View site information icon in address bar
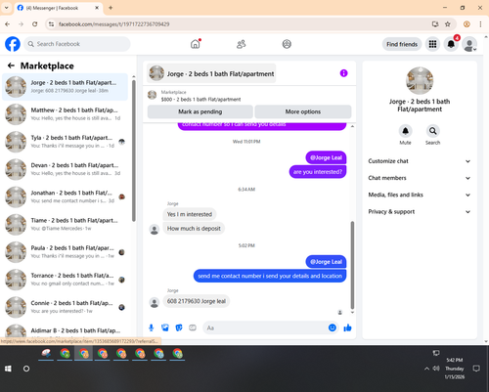Image resolution: width=489 pixels, height=392 pixels. point(51,24)
